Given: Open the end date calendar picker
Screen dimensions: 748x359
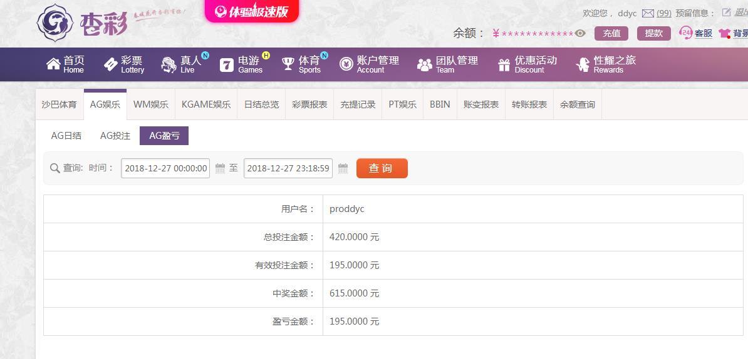Looking at the screenshot, I should (x=343, y=168).
